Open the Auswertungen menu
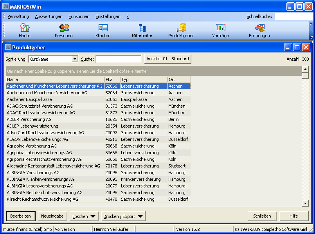 pyautogui.click(x=49, y=16)
